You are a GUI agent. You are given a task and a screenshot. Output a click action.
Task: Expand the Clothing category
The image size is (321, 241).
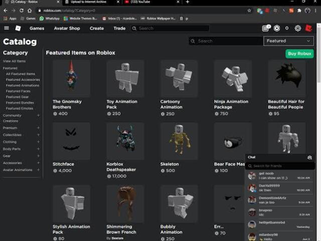click(38, 142)
